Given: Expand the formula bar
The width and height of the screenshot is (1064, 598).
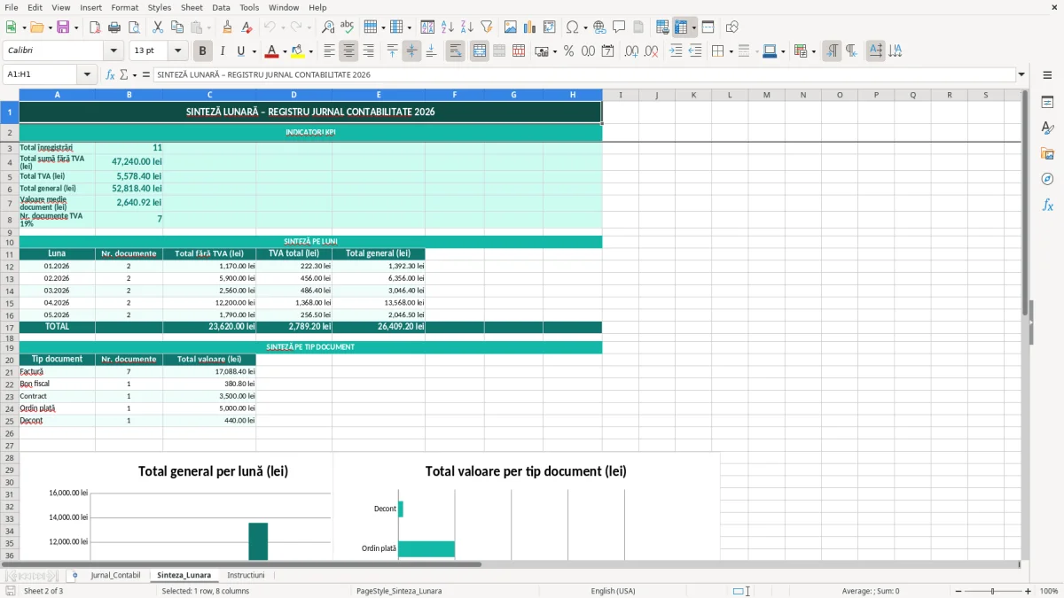Looking at the screenshot, I should (1022, 75).
